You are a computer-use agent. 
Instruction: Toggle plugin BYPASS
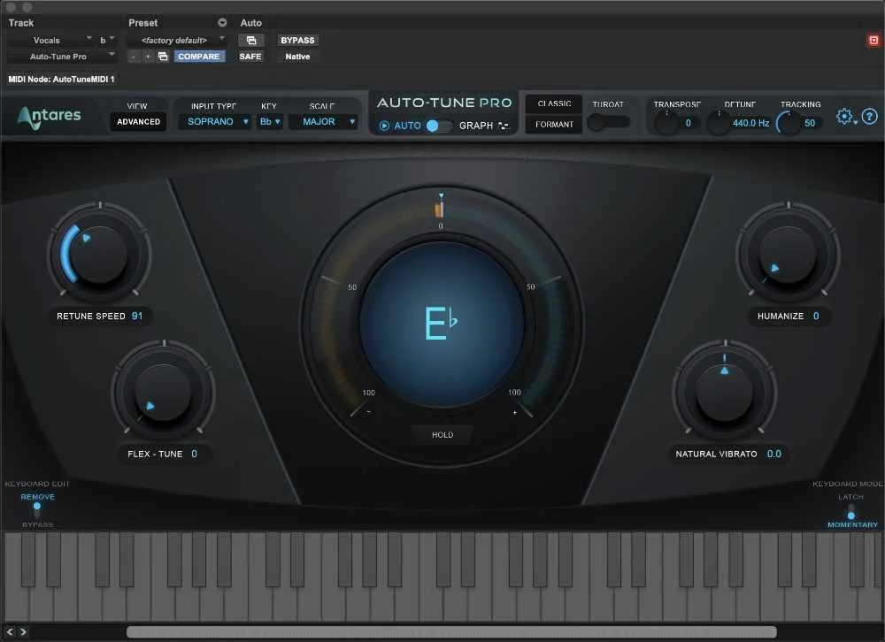pyautogui.click(x=297, y=40)
